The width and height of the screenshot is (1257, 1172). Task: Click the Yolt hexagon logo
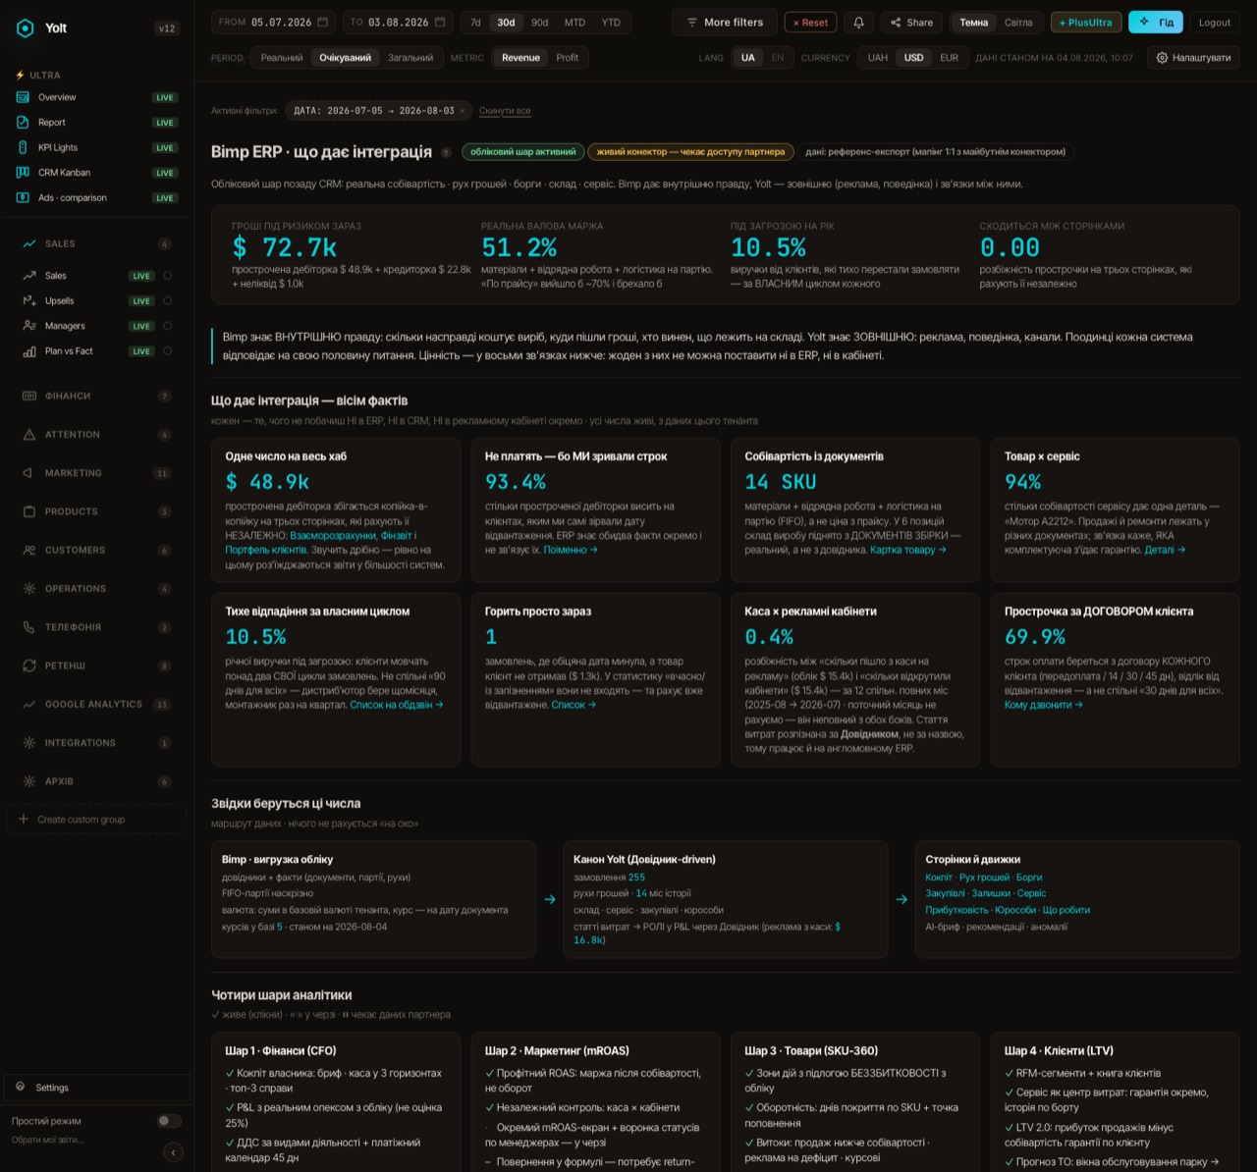tap(25, 28)
